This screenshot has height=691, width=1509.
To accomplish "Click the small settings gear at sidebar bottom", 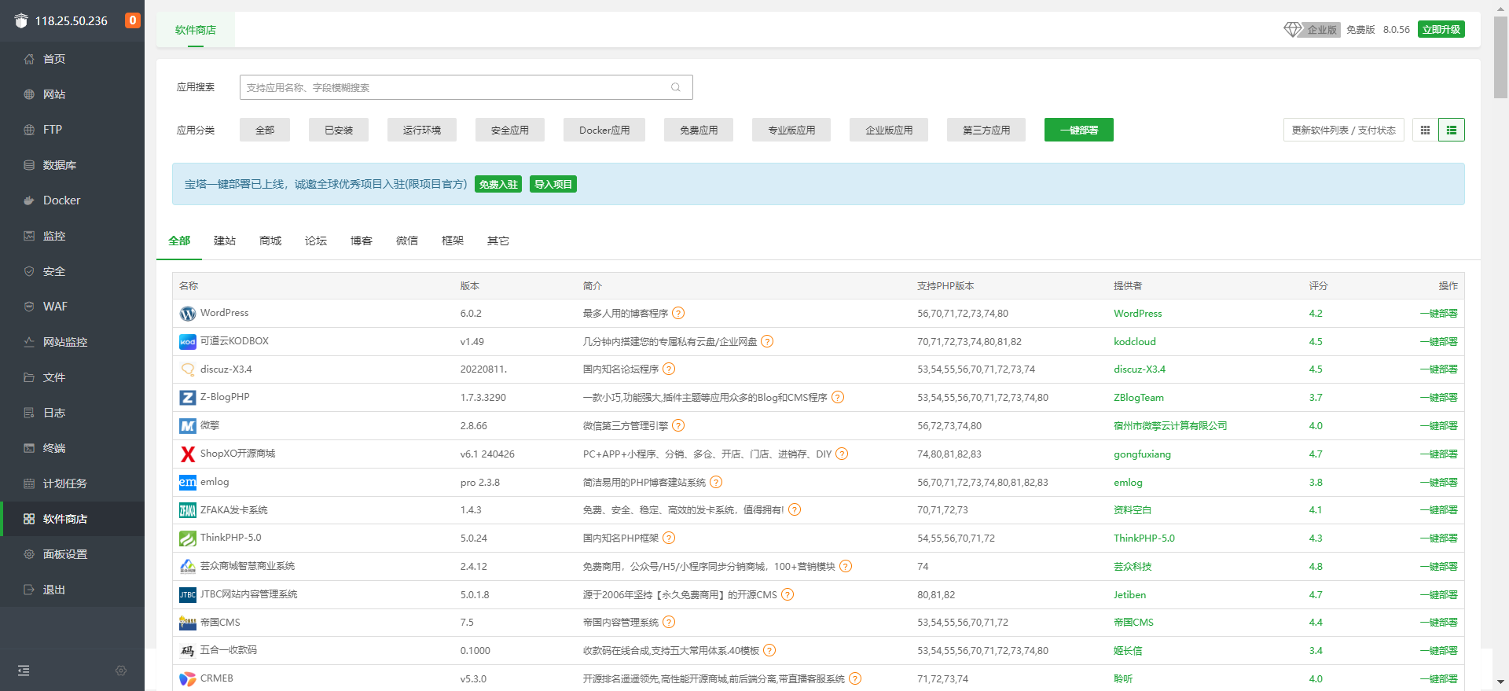I will [121, 671].
